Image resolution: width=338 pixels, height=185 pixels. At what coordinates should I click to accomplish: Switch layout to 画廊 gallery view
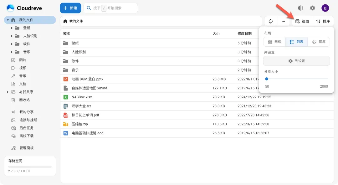[319, 42]
